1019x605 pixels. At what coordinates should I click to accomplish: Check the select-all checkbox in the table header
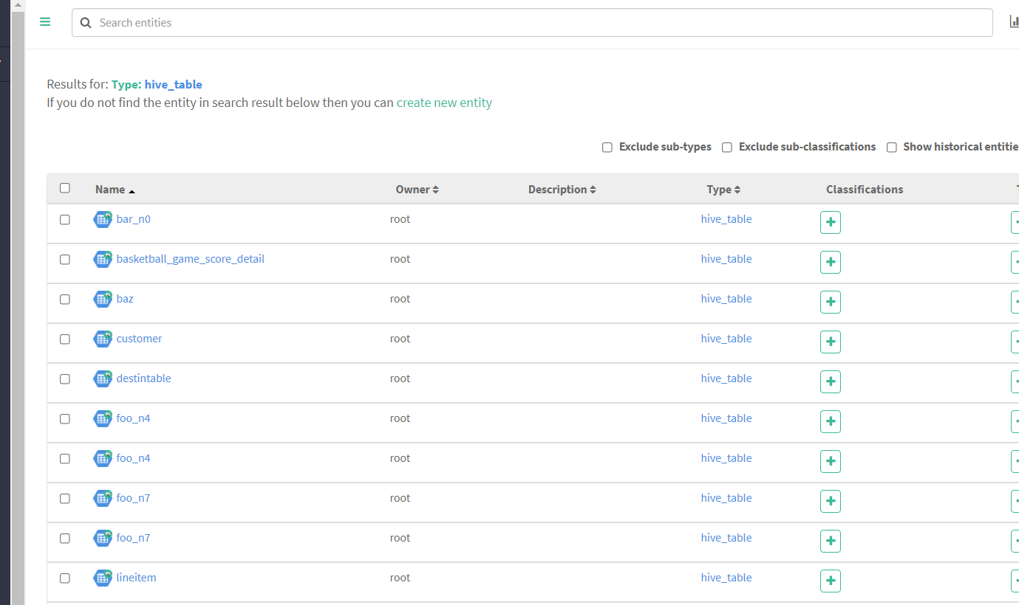click(x=64, y=188)
